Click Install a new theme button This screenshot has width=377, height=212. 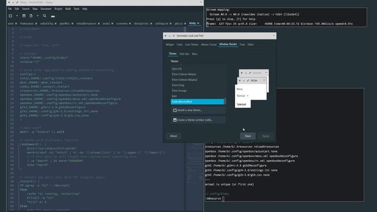(199, 110)
